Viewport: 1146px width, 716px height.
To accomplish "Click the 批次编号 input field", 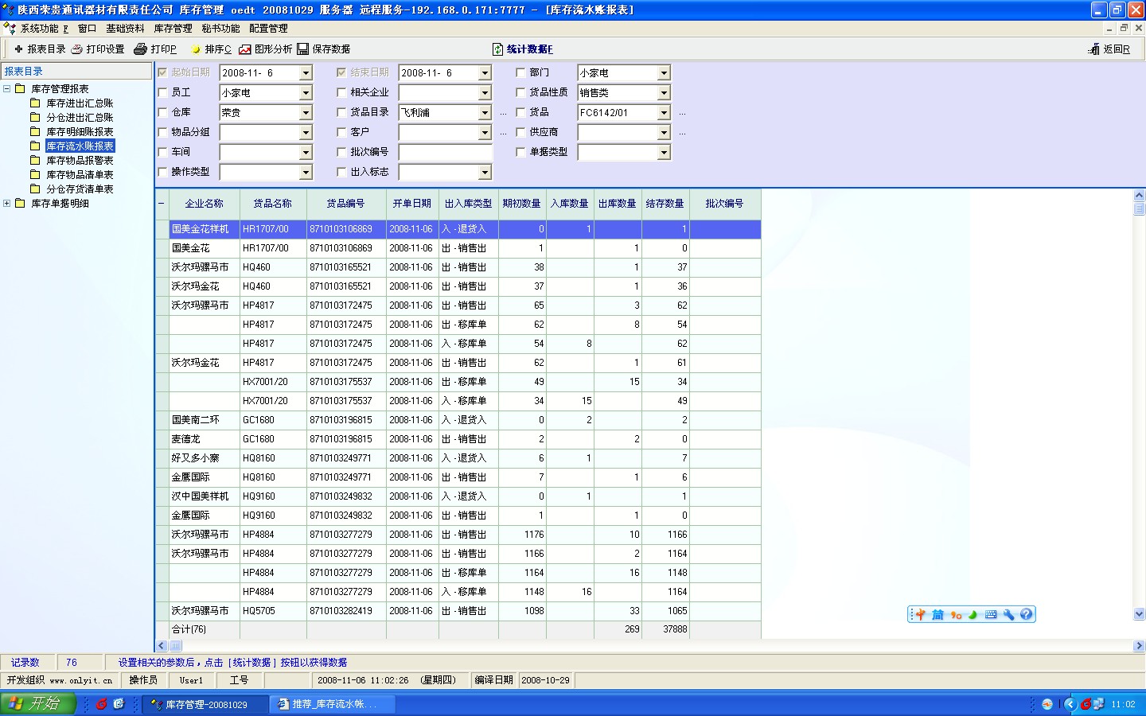I will [x=445, y=152].
